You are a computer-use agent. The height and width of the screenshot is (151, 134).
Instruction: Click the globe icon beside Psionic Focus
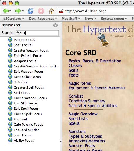tap(10, 40)
